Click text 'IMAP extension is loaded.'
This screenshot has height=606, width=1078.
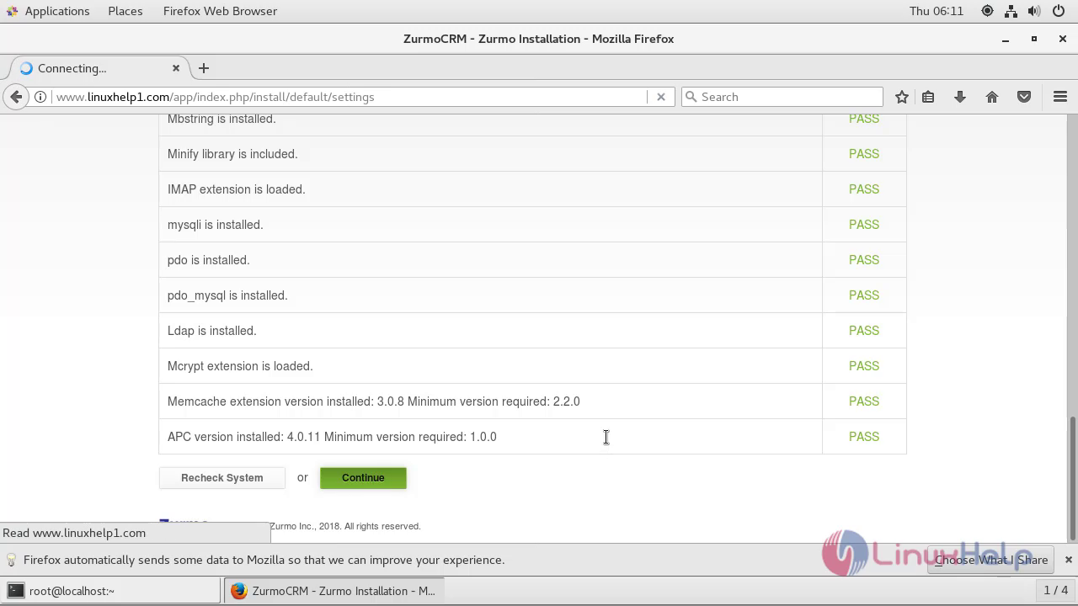tap(237, 189)
